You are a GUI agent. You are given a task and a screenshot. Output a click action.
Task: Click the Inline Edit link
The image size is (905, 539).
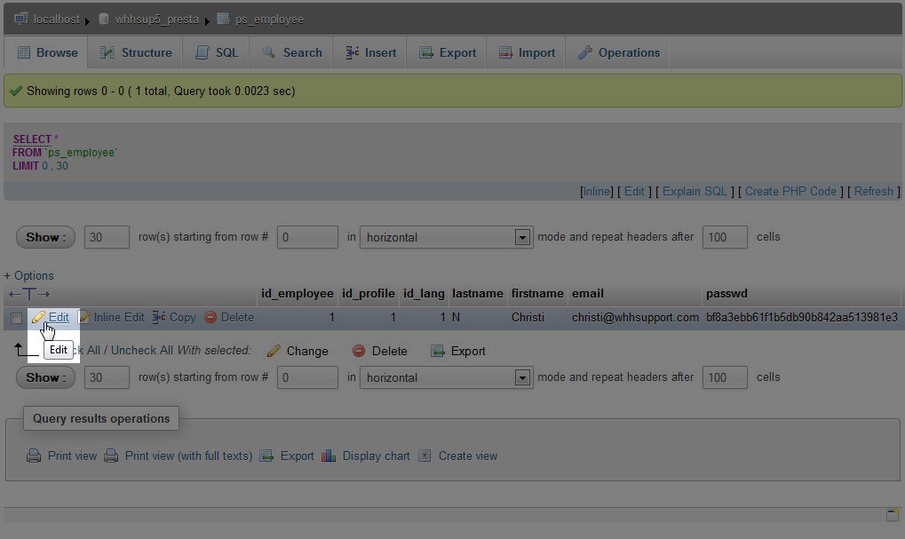tap(119, 317)
